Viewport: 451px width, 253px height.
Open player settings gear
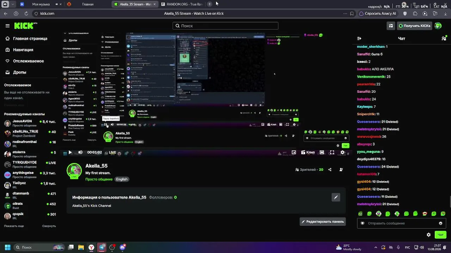click(x=342, y=153)
